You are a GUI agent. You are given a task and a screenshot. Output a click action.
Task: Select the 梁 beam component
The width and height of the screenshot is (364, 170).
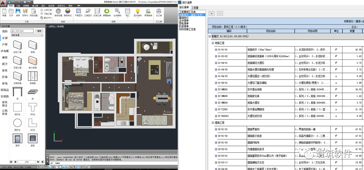(18, 94)
